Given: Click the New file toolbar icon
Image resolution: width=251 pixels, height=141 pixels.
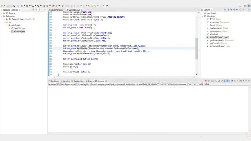Looking at the screenshot, I should (x=2, y=6).
